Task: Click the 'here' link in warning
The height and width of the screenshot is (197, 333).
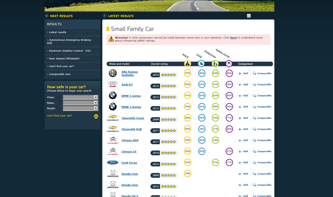Action: tap(233, 37)
